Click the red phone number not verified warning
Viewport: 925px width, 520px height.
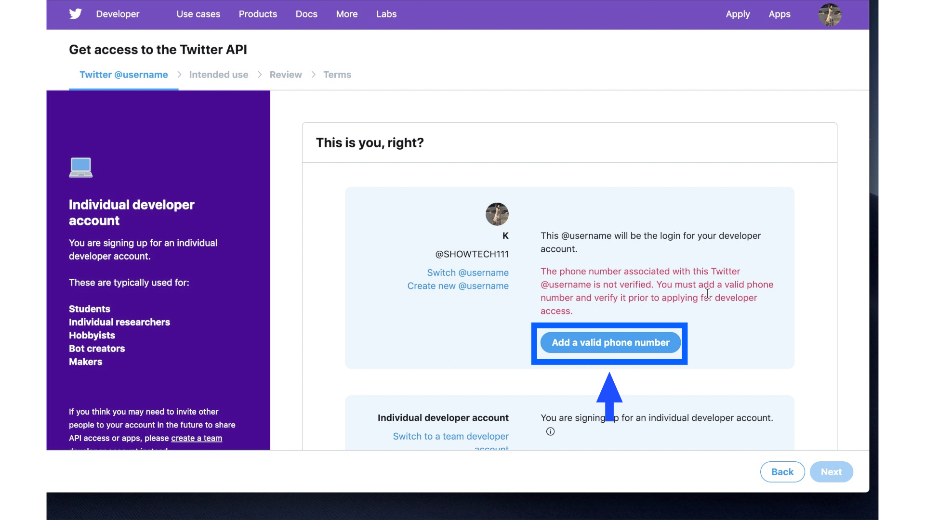pos(657,291)
